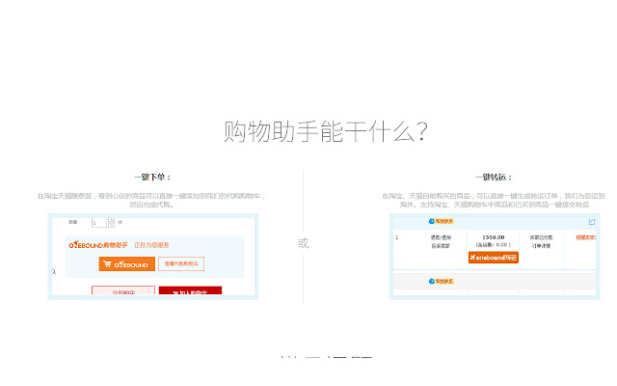The image size is (617, 386).
Task: Click the blue chat icon in gray order row
Action: [431, 281]
